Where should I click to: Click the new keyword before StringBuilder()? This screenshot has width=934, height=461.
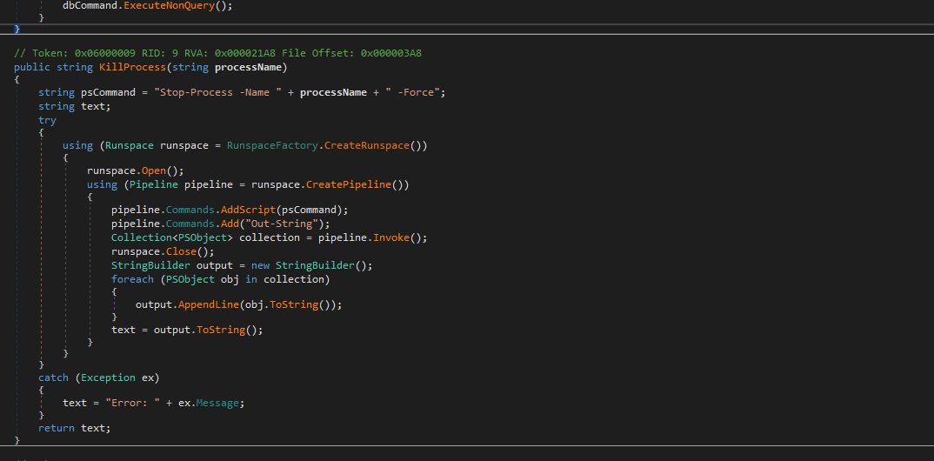coord(260,265)
